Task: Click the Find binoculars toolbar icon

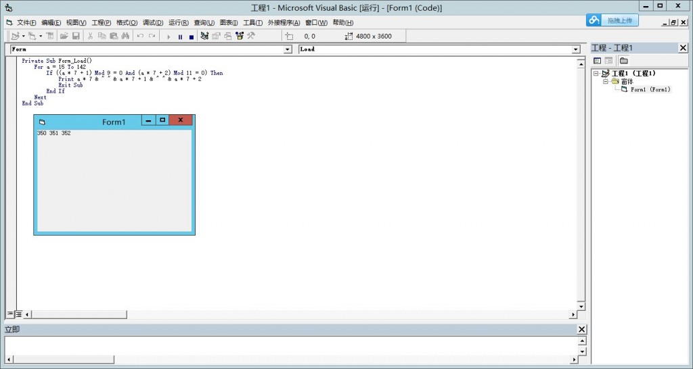Action: pos(125,36)
